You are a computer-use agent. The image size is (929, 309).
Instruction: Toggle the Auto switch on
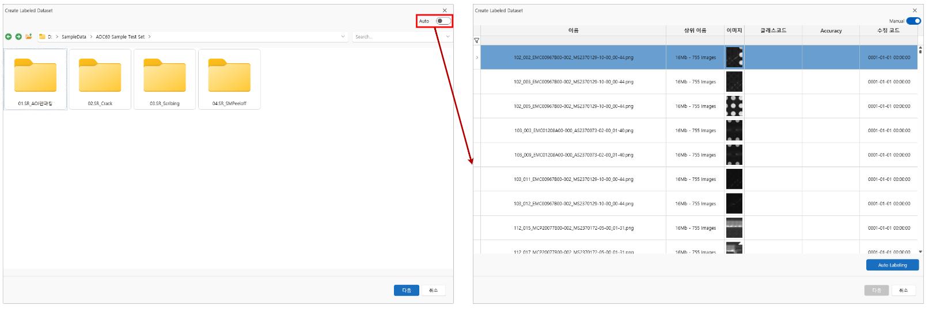[x=442, y=21]
